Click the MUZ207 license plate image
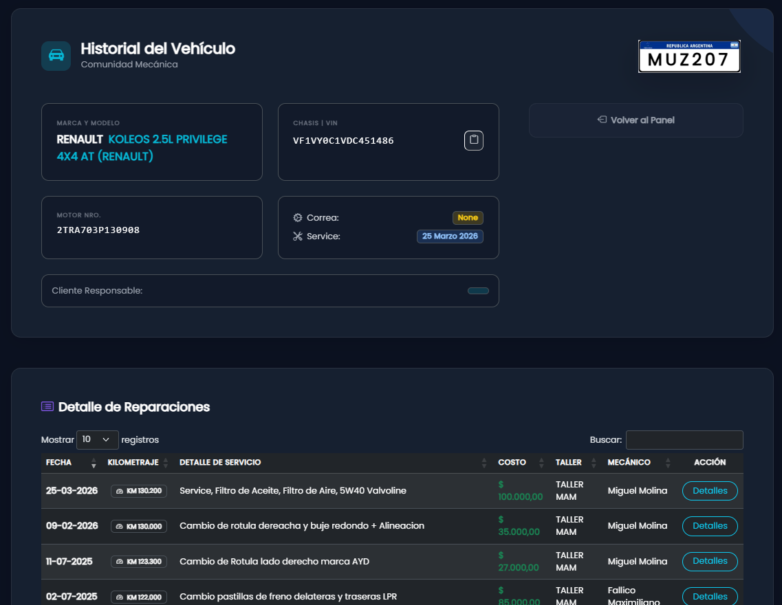This screenshot has width=782, height=605. 689,56
